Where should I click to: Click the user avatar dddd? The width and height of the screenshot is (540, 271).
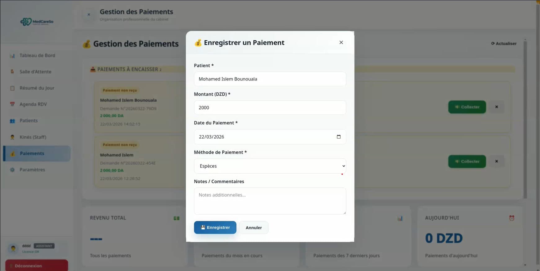click(13, 248)
